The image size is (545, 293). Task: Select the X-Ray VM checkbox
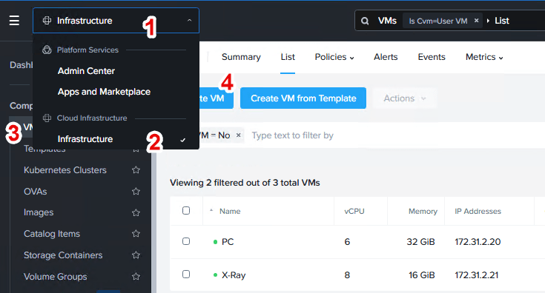coord(186,275)
